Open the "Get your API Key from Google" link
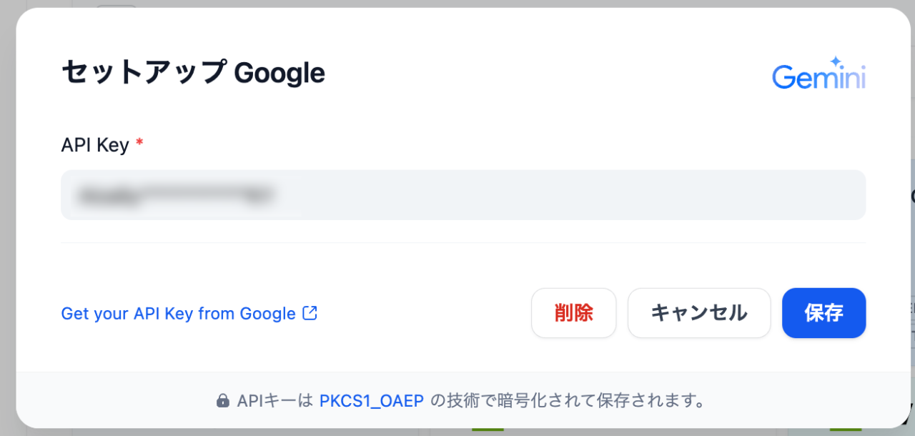This screenshot has height=436, width=915. click(179, 314)
